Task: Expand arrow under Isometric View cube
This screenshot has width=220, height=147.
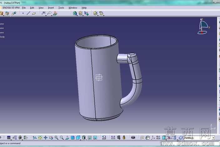Action: click(x=80, y=140)
